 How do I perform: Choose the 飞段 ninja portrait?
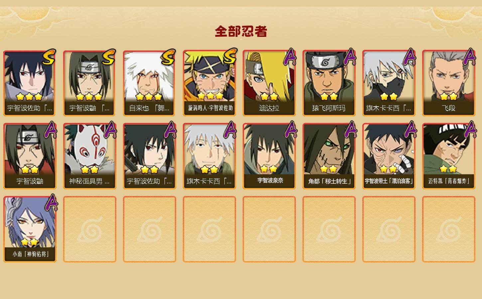pos(449,83)
